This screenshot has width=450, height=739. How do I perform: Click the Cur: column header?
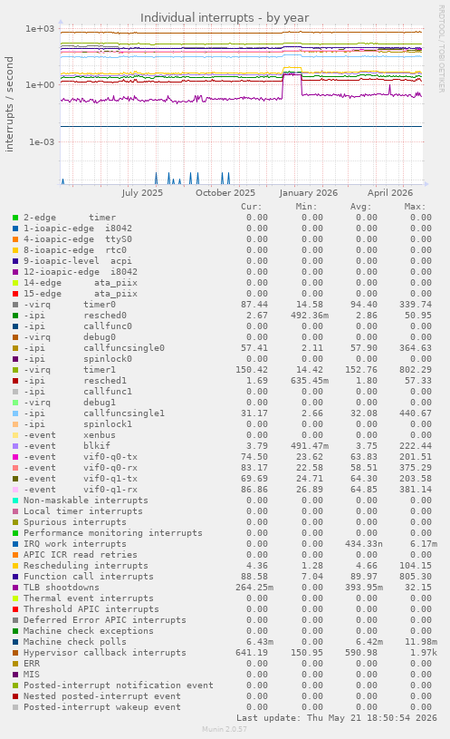[x=252, y=207]
